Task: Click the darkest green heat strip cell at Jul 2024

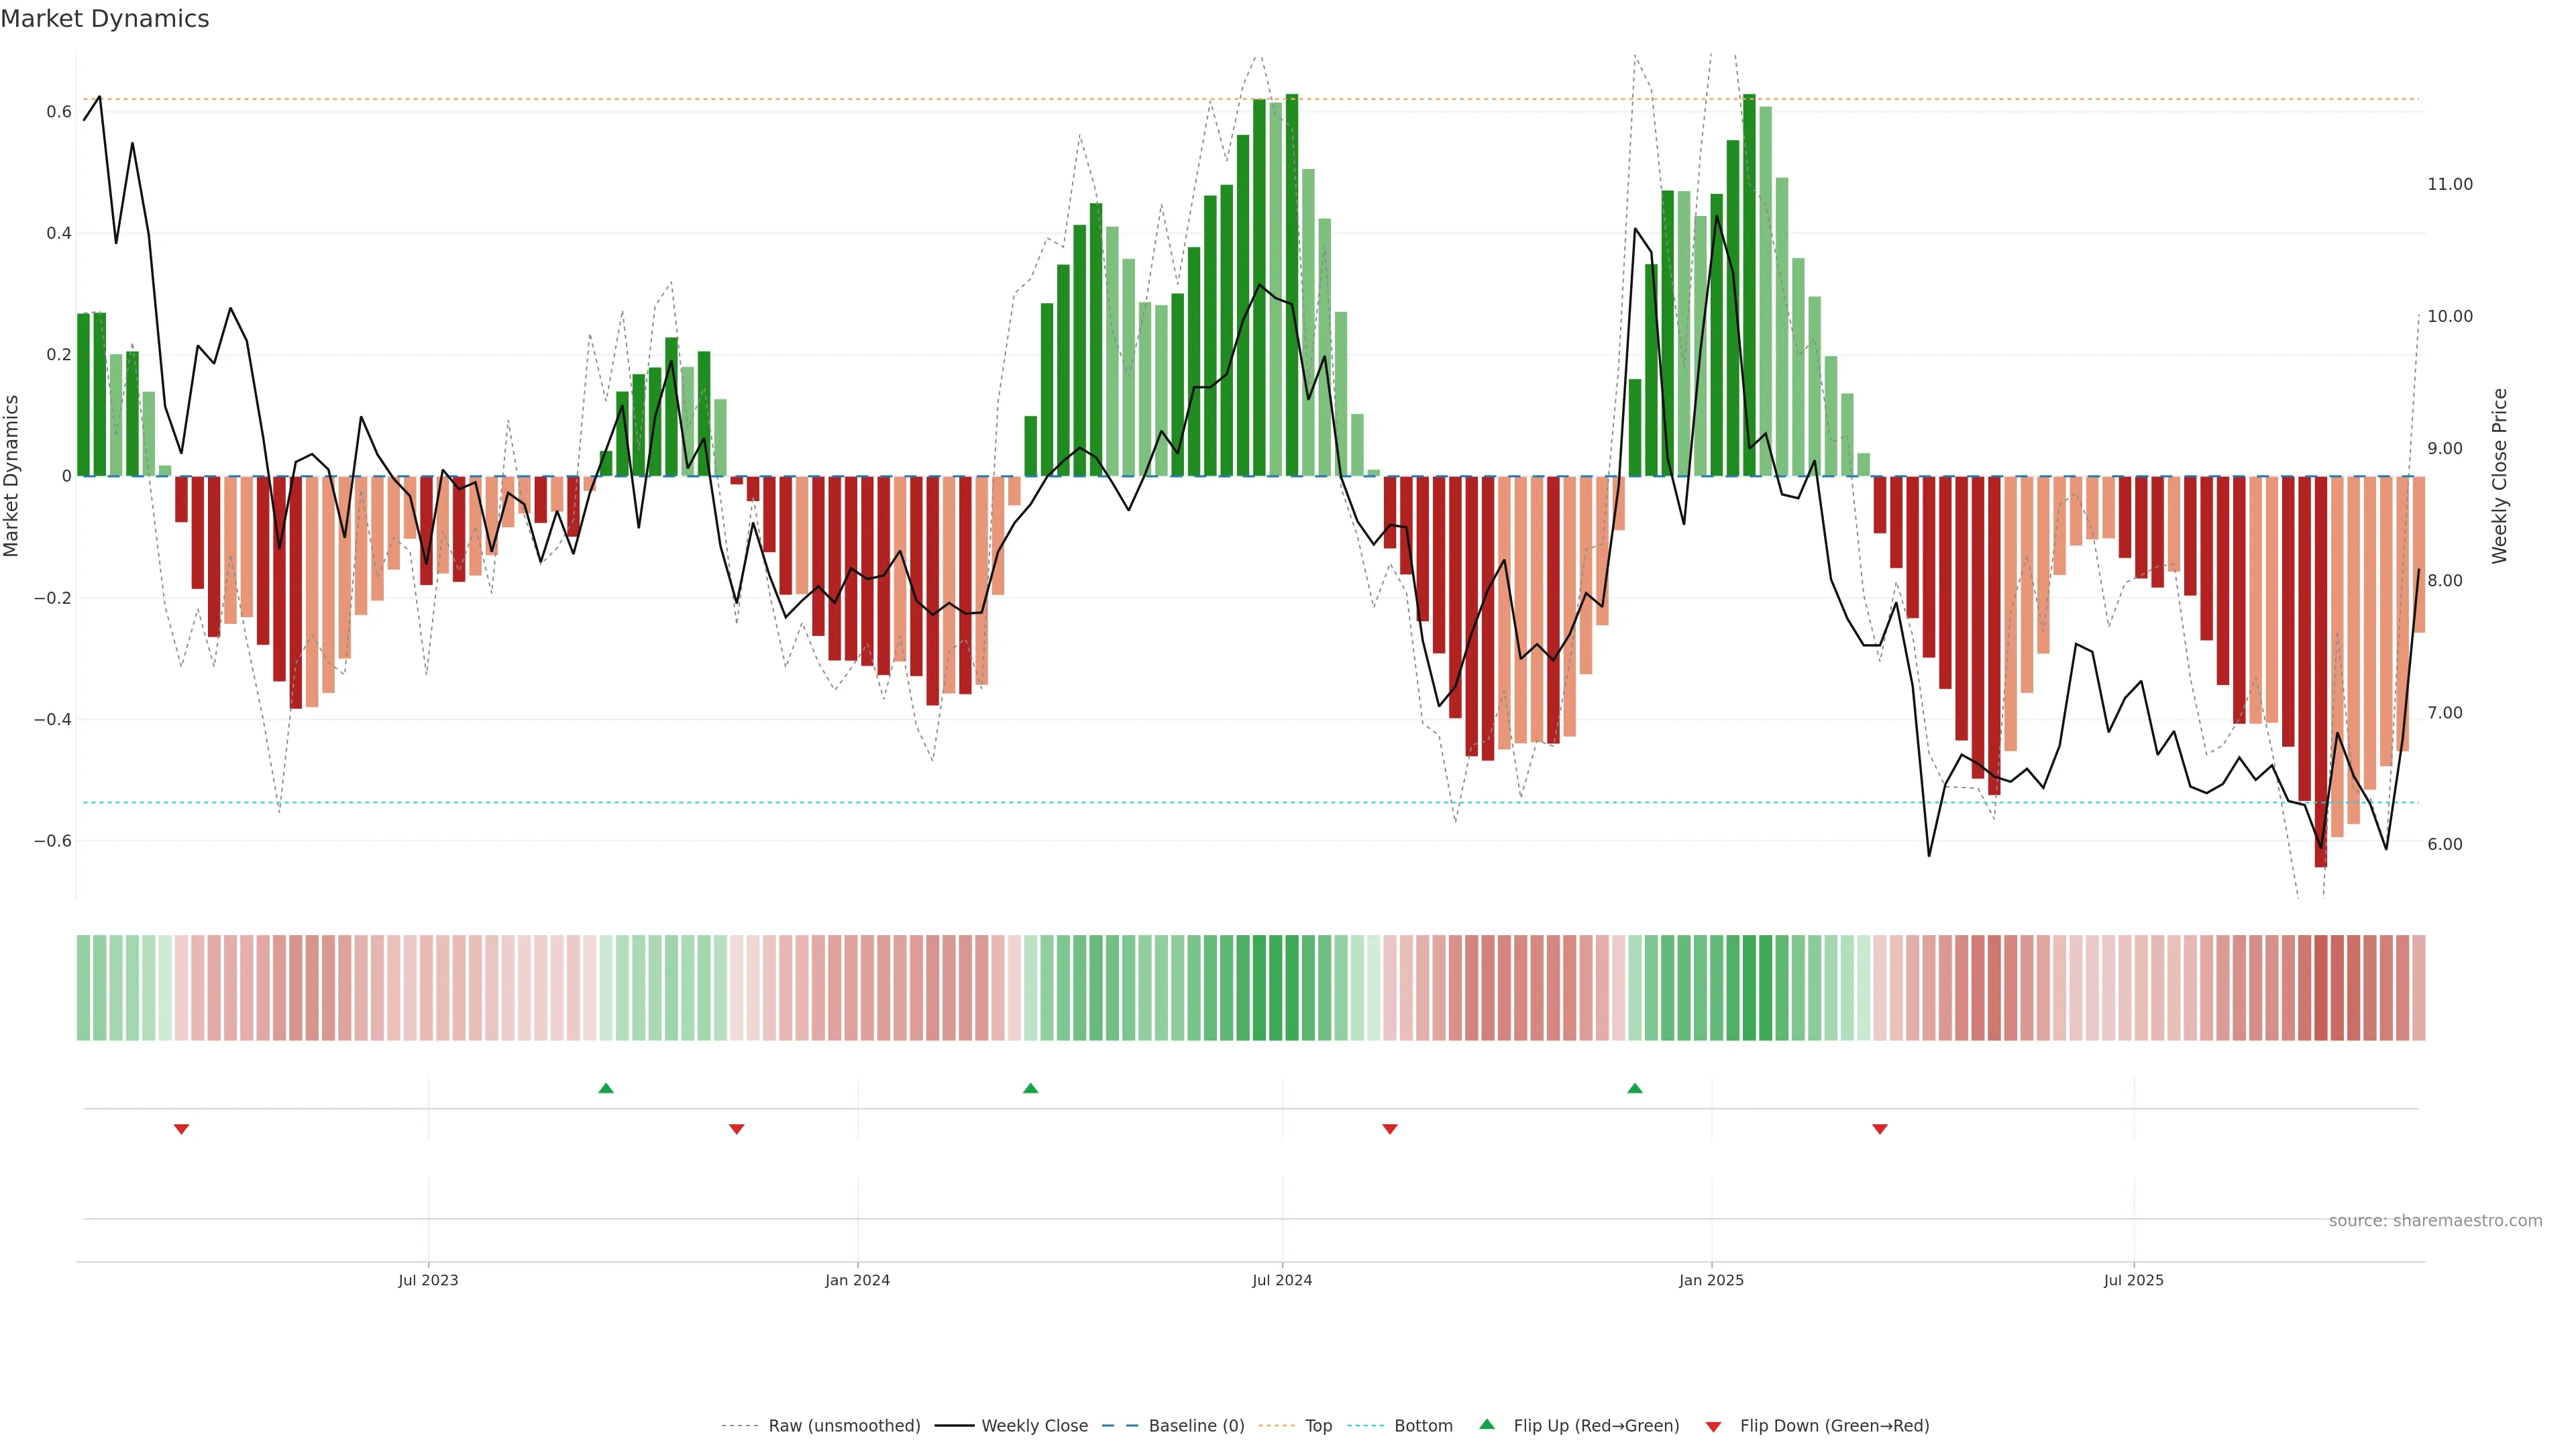Action: click(1291, 987)
